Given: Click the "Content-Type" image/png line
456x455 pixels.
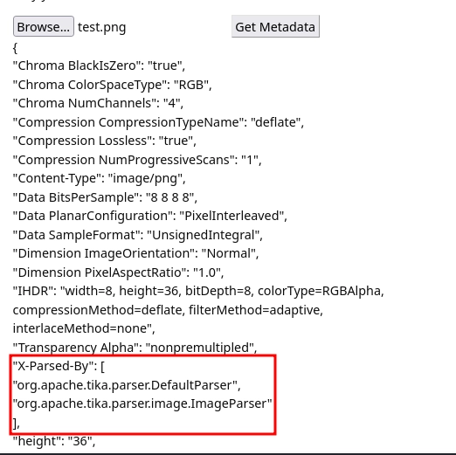Looking at the screenshot, I should point(100,178).
